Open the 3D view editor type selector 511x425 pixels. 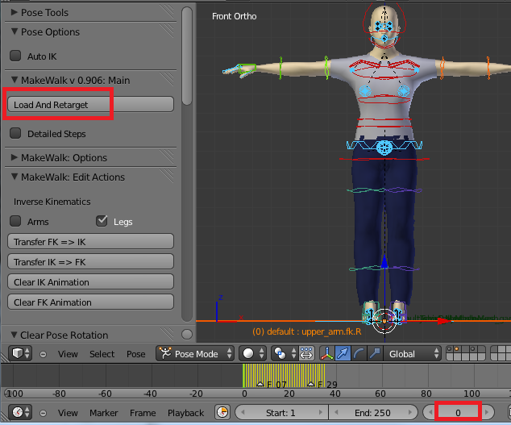(x=20, y=354)
